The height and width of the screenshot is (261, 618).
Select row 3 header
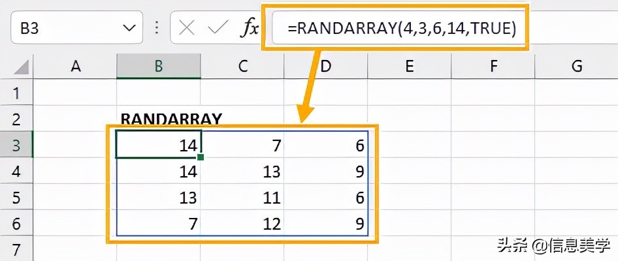tap(16, 144)
